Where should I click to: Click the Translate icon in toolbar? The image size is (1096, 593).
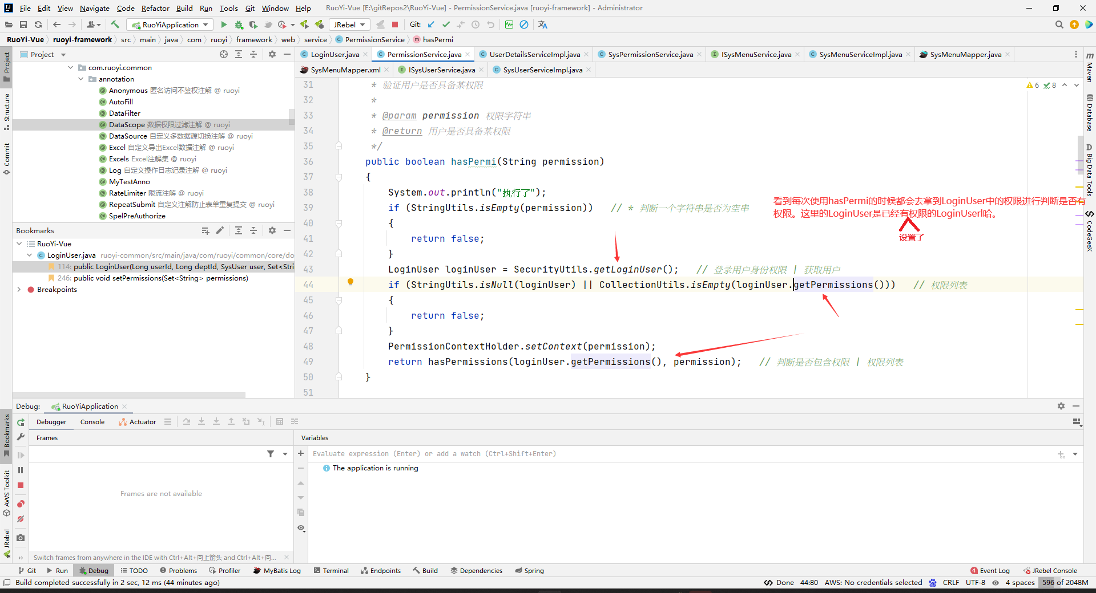click(542, 25)
